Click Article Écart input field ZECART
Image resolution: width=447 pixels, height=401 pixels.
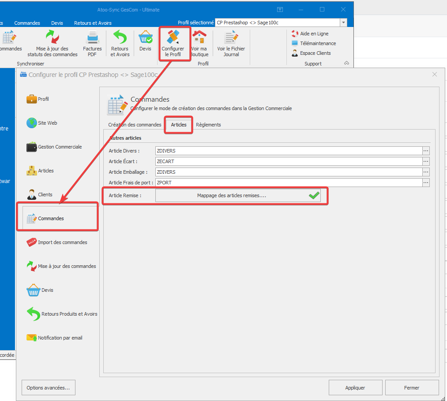[x=289, y=161]
